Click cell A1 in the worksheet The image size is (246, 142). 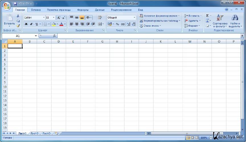click(x=15, y=46)
